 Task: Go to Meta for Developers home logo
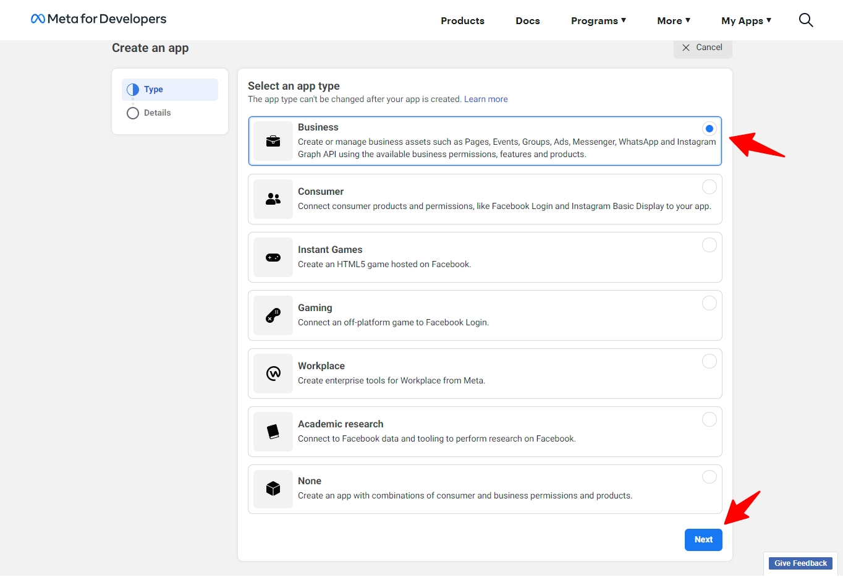click(99, 19)
